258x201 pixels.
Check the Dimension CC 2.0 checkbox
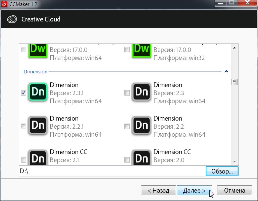pos(127,159)
